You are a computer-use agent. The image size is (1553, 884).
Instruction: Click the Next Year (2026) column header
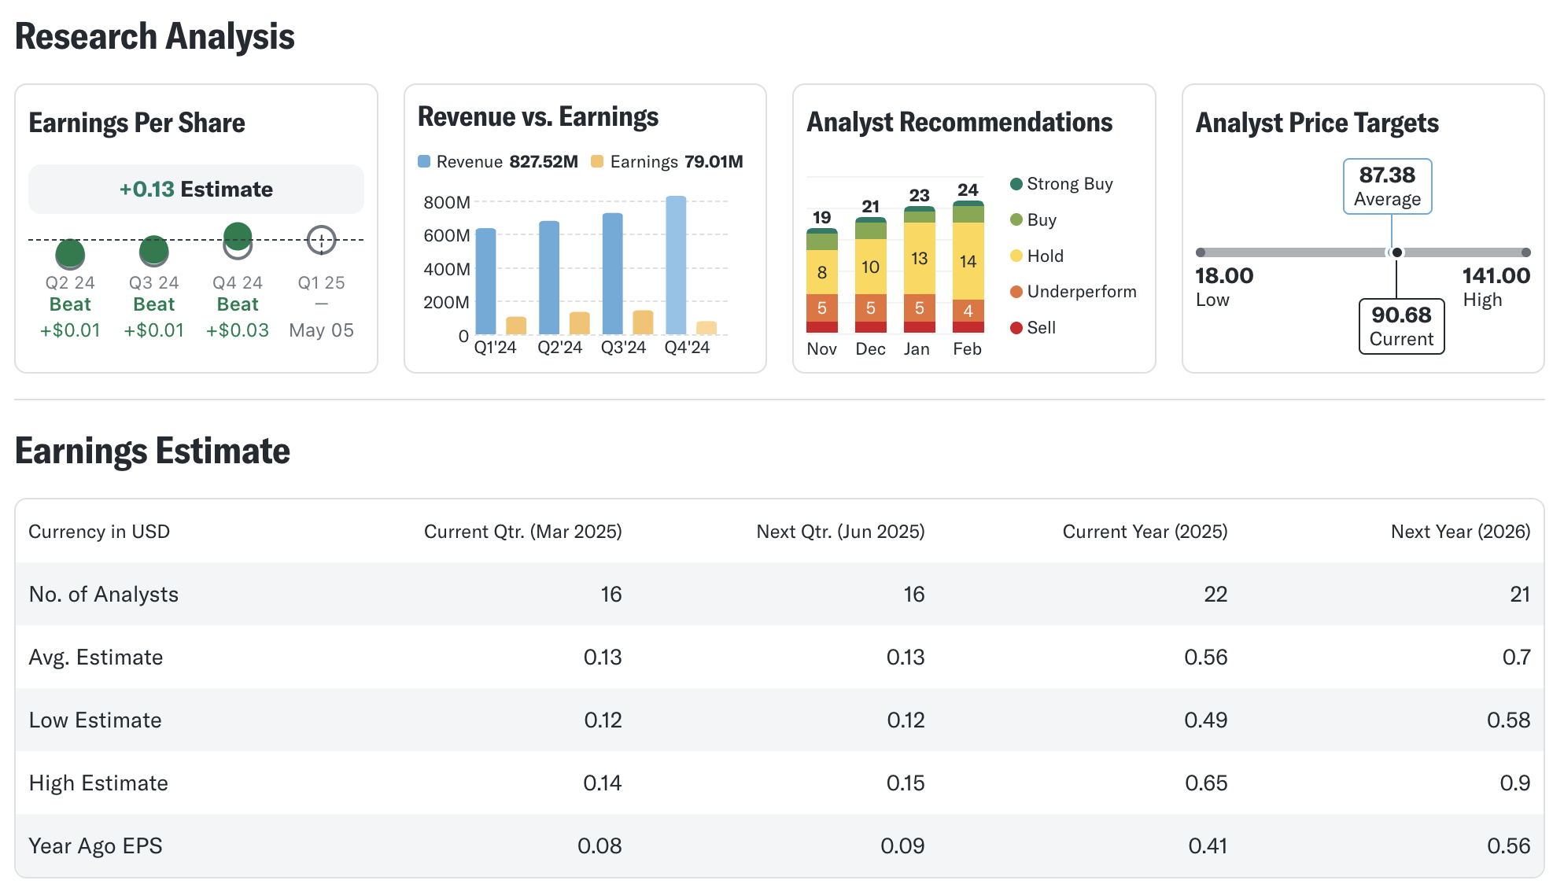click(1460, 532)
